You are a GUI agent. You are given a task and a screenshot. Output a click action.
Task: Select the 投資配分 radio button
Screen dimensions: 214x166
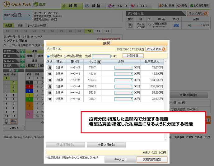click(x=48, y=56)
